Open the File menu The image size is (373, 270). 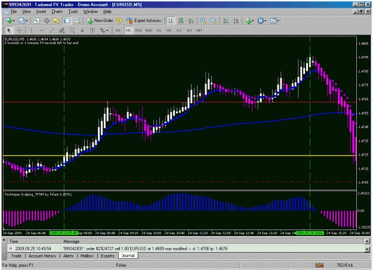pos(14,11)
